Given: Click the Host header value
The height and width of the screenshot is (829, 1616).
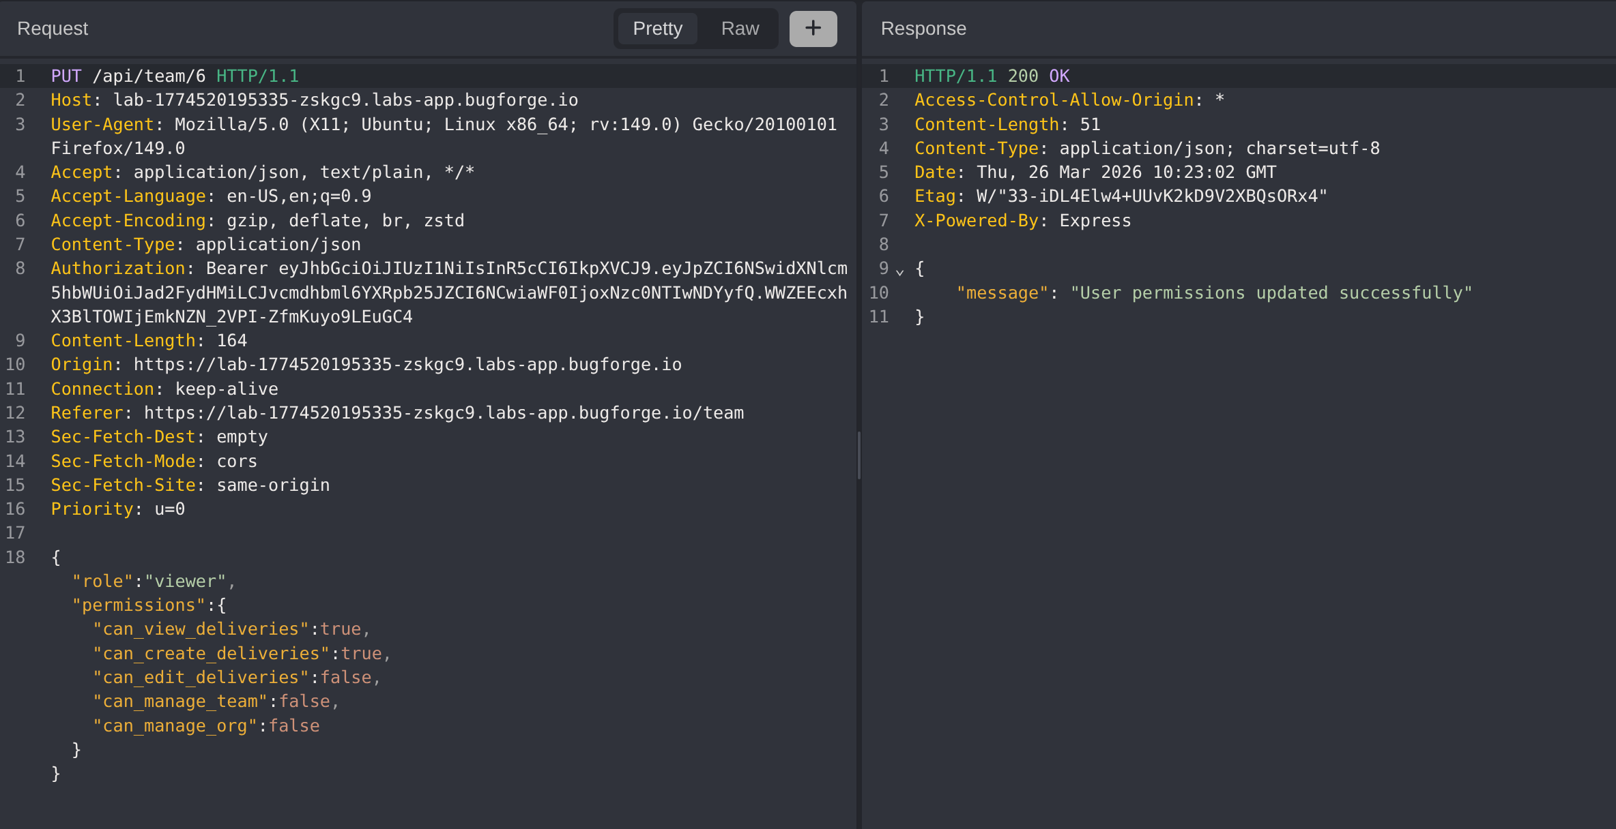Looking at the screenshot, I should point(345,100).
